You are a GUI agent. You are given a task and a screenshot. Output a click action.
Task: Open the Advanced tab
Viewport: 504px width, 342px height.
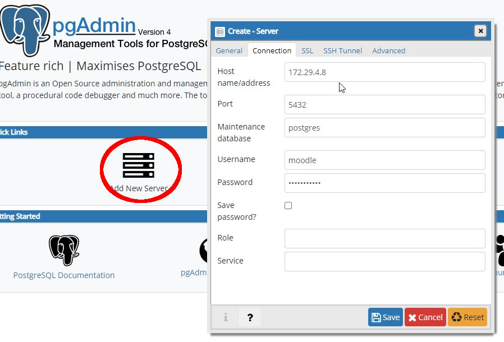tap(388, 50)
